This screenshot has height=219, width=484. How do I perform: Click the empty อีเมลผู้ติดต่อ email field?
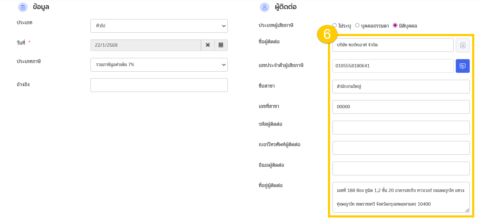(401, 169)
